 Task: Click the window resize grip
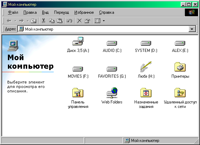(x=196, y=141)
